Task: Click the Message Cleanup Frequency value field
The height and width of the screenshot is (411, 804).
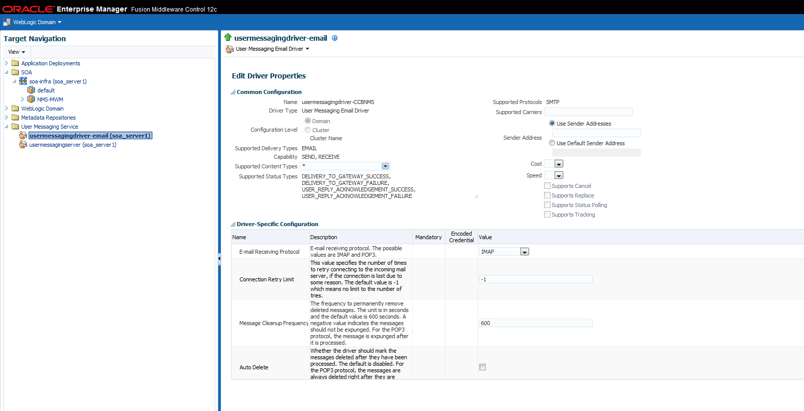Action: tap(536, 323)
